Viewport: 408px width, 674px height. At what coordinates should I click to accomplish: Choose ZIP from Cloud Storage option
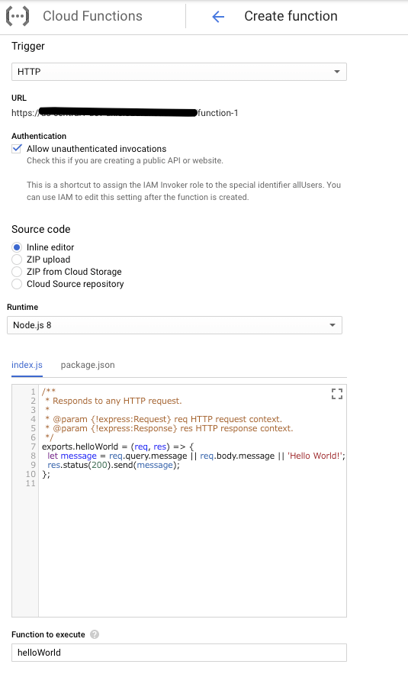[x=17, y=272]
